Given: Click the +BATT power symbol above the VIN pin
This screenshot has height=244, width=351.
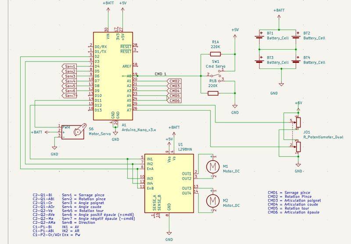Looking at the screenshot, I should pyautogui.click(x=108, y=7).
